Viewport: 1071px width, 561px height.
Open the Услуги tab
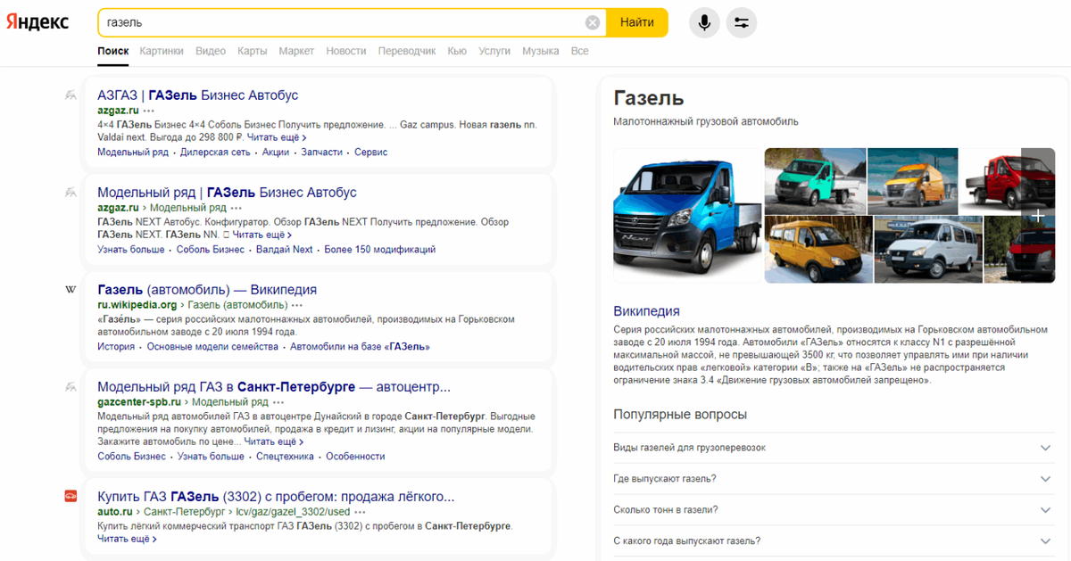click(x=494, y=51)
